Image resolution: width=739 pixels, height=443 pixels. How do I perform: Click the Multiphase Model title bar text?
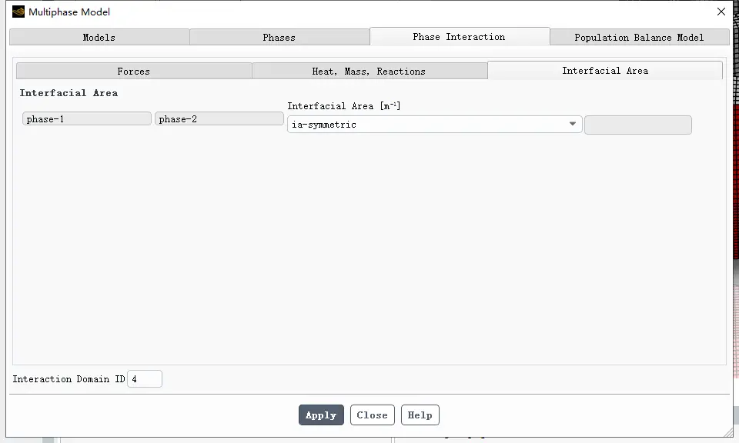(69, 12)
